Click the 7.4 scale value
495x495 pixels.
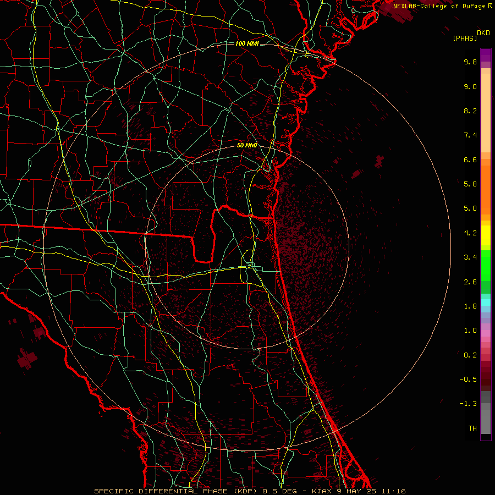470,135
